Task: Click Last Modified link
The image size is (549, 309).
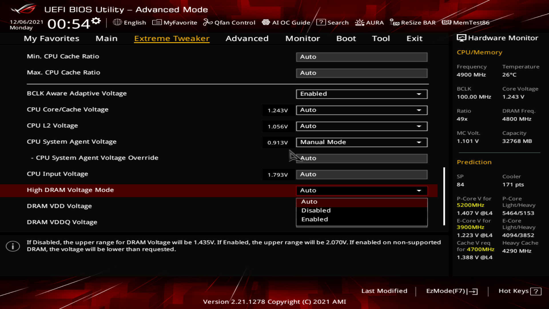Action: click(384, 291)
